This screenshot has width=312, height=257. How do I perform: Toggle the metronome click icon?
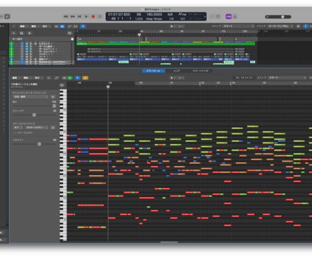click(x=235, y=17)
